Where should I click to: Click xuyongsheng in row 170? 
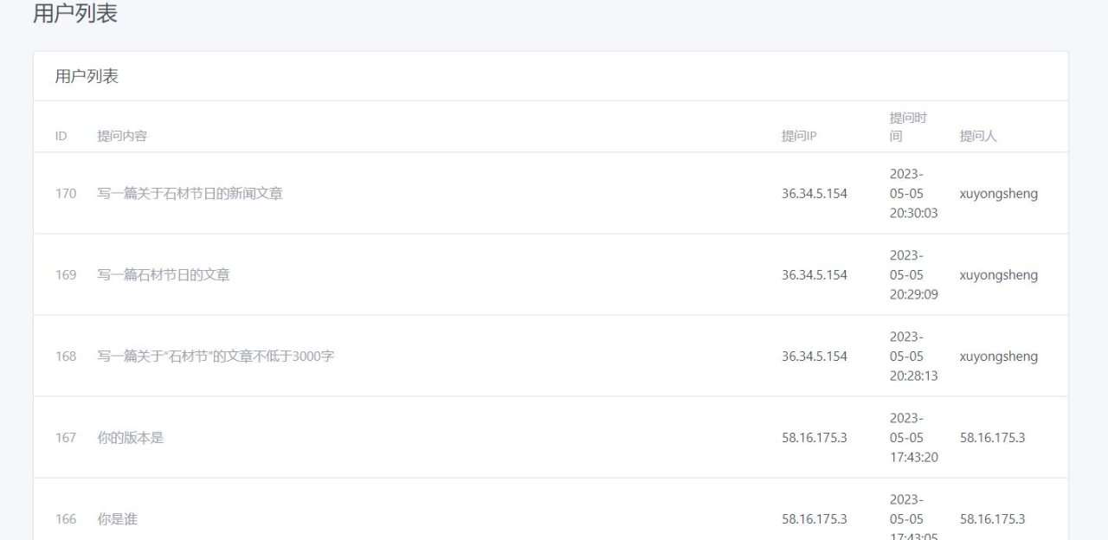tap(999, 194)
